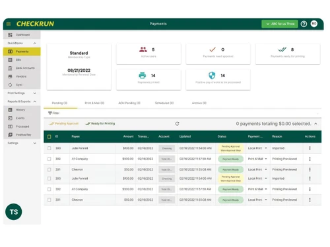Click the Positive Pay icon in sidebar

click(10, 135)
